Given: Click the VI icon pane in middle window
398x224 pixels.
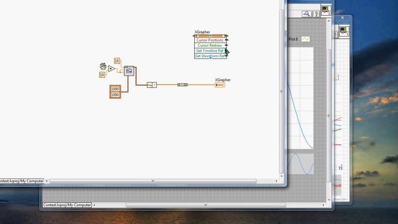Looking at the screenshot, I should [x=326, y=11].
